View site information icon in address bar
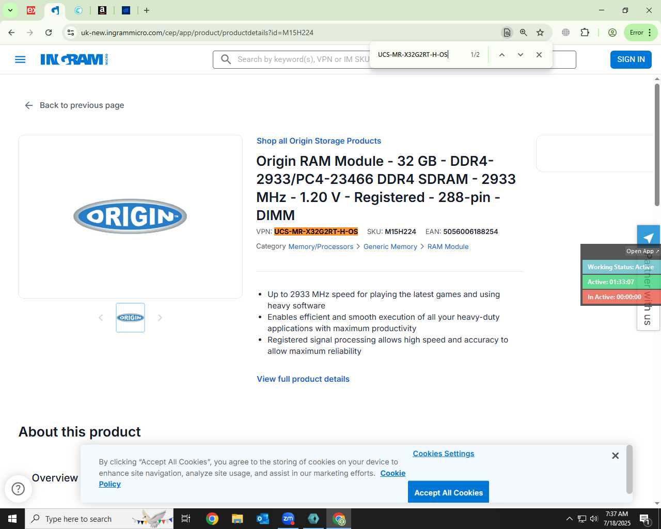661x529 pixels. (71, 33)
